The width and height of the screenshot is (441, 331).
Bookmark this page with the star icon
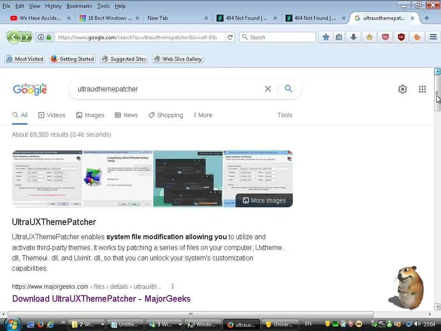coord(326,37)
